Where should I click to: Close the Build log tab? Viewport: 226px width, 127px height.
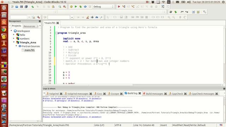140,93
